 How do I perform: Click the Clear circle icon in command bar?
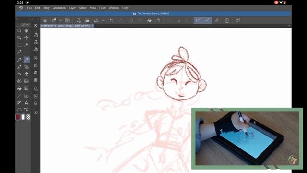[x=131, y=20]
